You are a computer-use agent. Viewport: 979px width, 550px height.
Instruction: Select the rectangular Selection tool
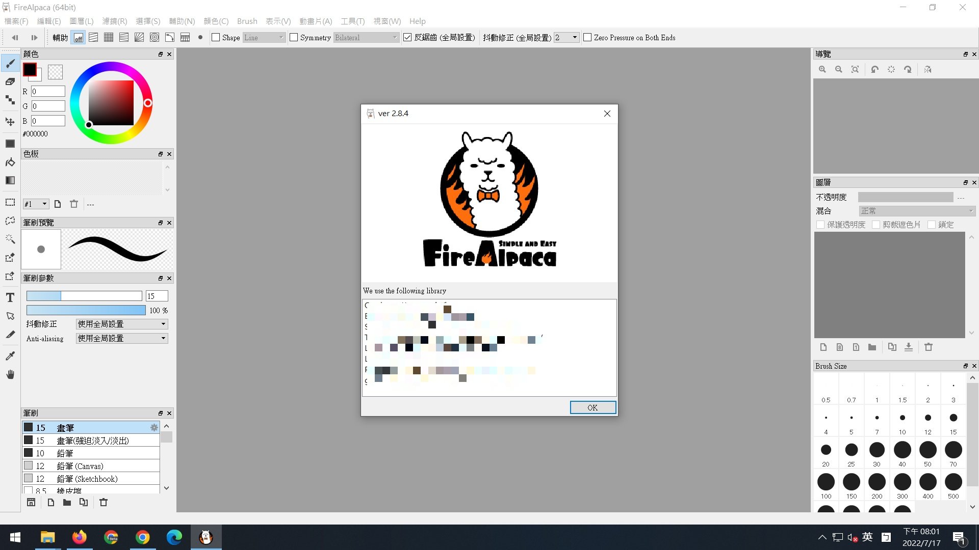point(10,202)
